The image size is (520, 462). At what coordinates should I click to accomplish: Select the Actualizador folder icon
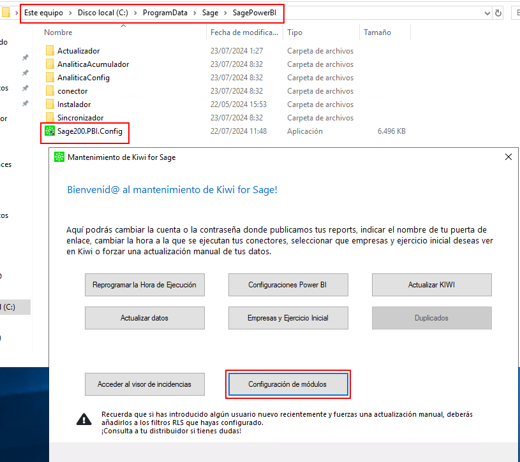click(x=50, y=51)
